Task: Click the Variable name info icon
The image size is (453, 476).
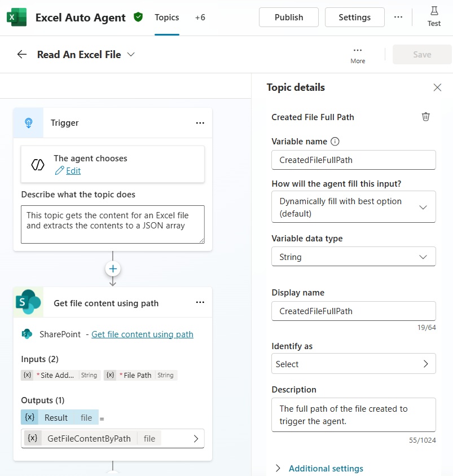Action: point(335,142)
